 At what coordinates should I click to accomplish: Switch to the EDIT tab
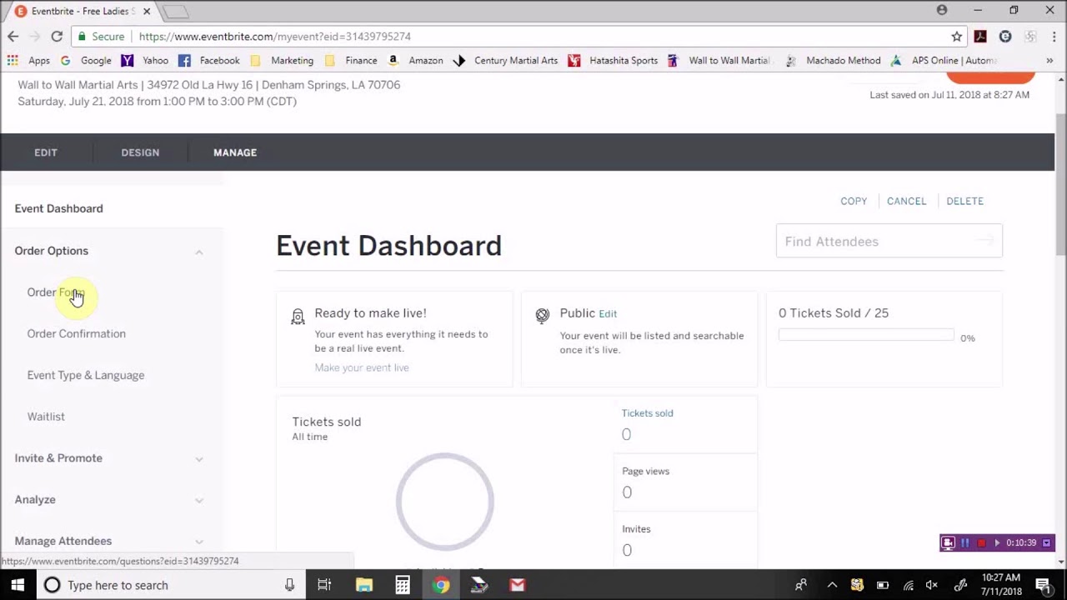pos(46,152)
